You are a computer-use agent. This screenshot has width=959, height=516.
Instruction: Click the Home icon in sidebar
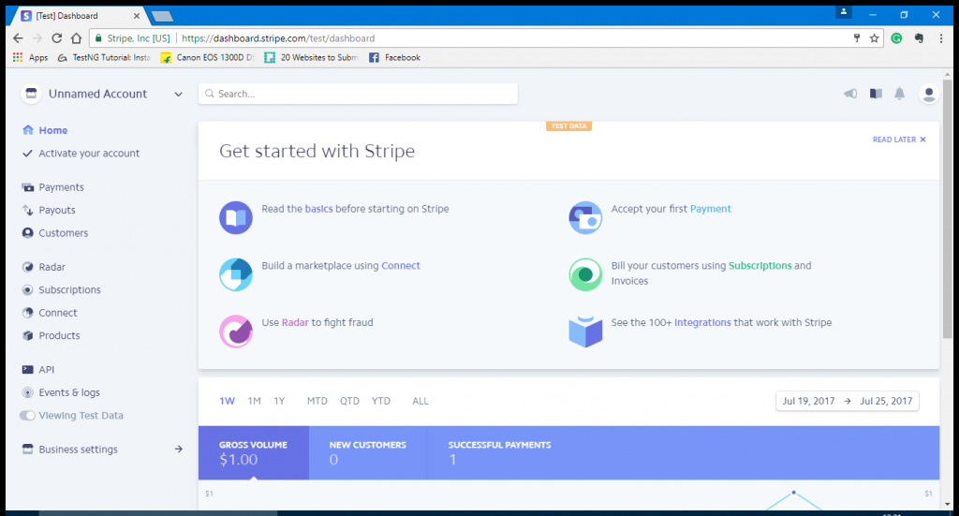point(27,130)
